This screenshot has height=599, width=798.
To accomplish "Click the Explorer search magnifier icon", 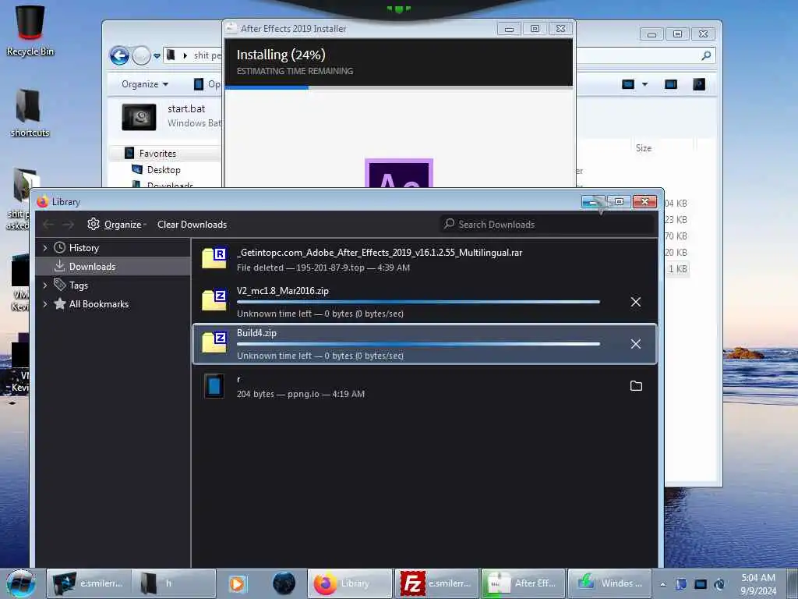I will click(x=706, y=55).
